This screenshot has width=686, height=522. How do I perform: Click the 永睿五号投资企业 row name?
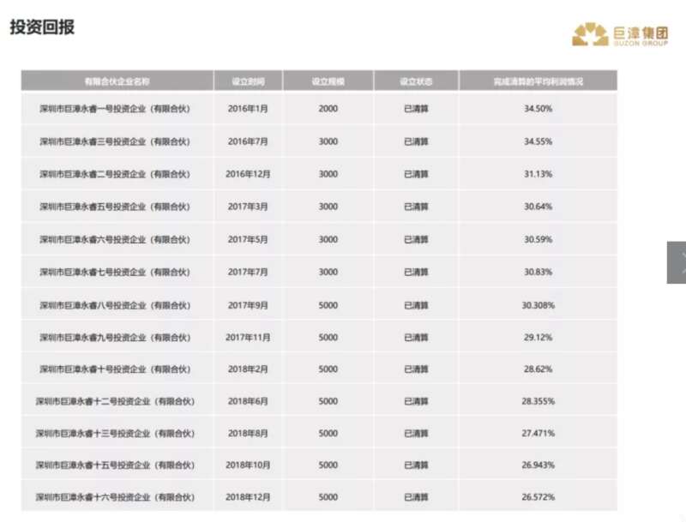point(115,207)
